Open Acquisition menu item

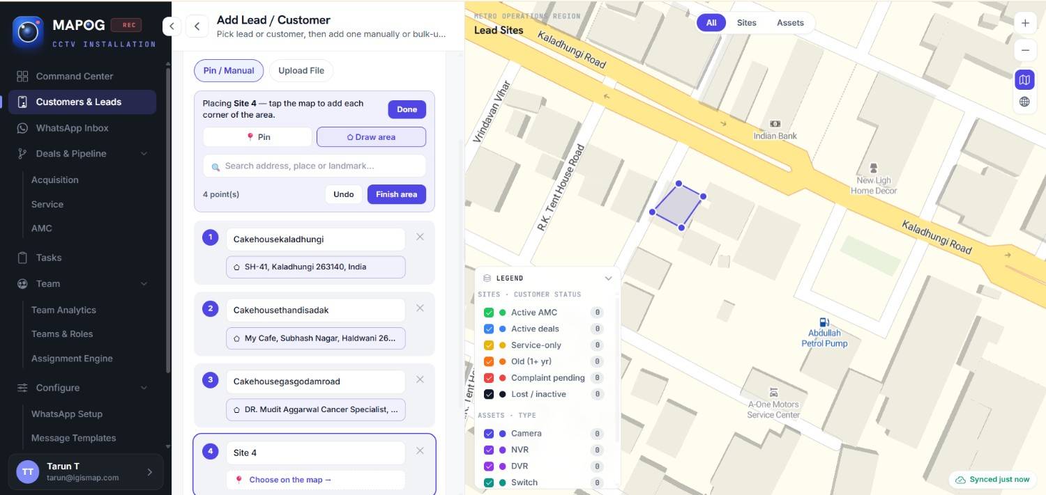[55, 180]
